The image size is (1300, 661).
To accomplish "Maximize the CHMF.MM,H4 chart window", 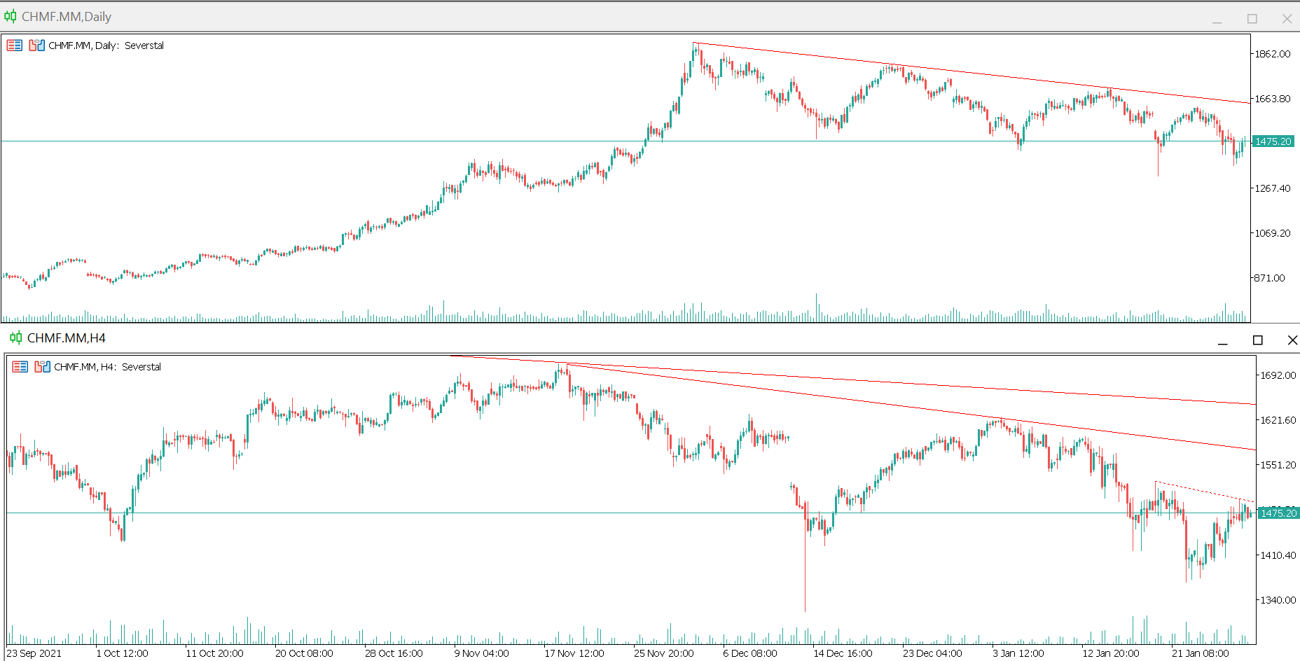I will pyautogui.click(x=1258, y=340).
